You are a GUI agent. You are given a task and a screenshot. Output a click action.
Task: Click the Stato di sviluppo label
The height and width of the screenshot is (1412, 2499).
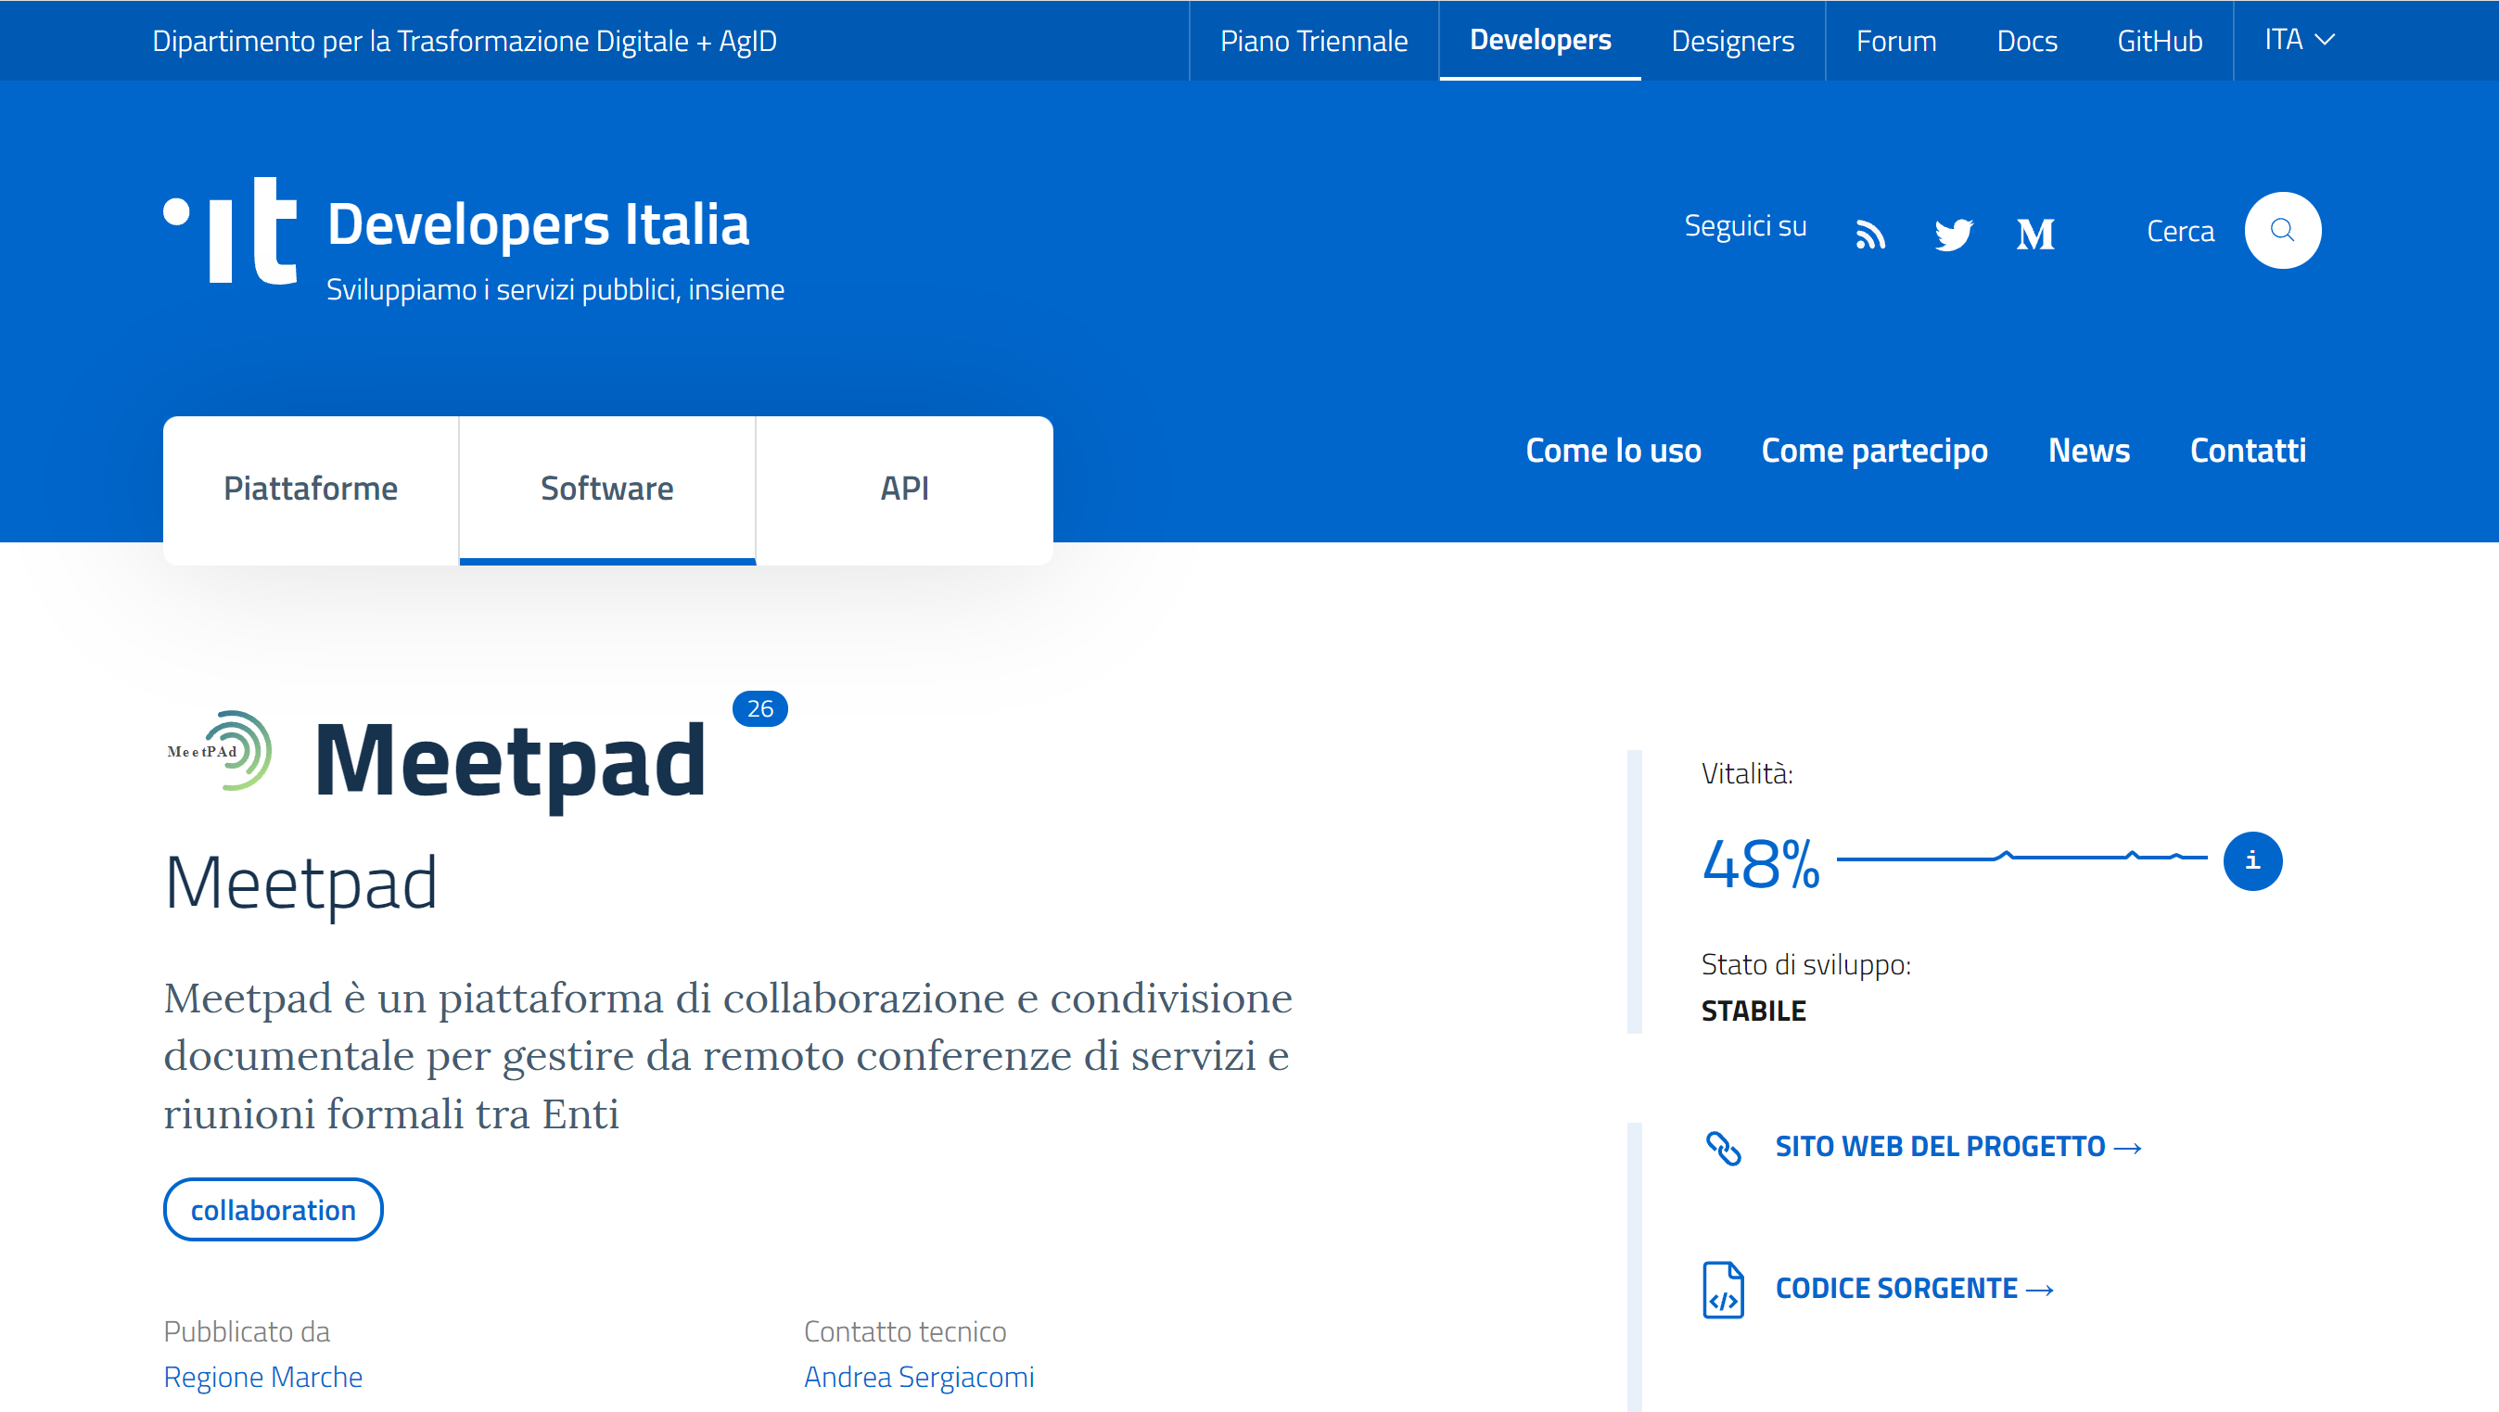click(x=1806, y=965)
